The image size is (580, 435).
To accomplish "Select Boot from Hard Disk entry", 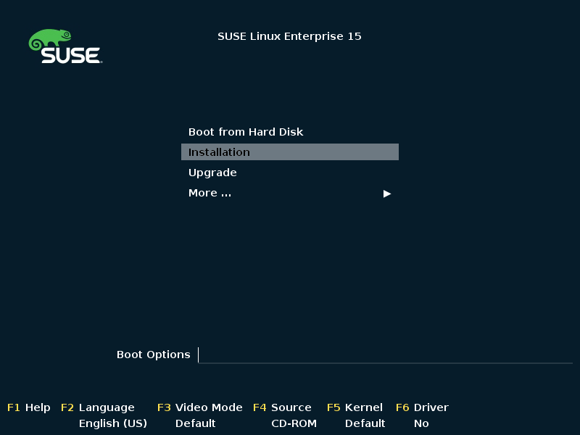I will click(x=246, y=132).
